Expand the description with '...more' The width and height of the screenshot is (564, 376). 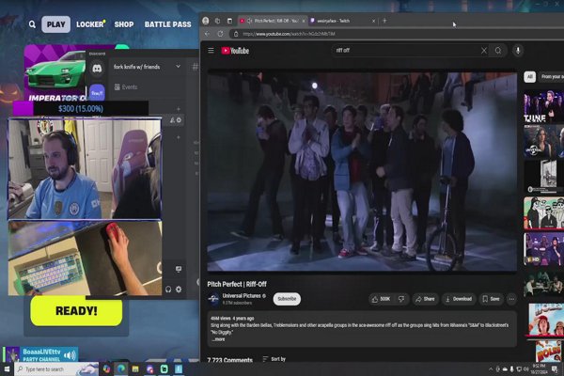point(218,339)
